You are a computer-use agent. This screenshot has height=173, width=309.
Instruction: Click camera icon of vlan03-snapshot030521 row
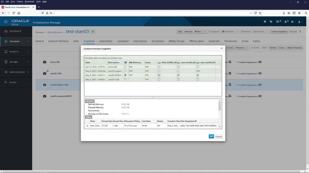[44, 96]
